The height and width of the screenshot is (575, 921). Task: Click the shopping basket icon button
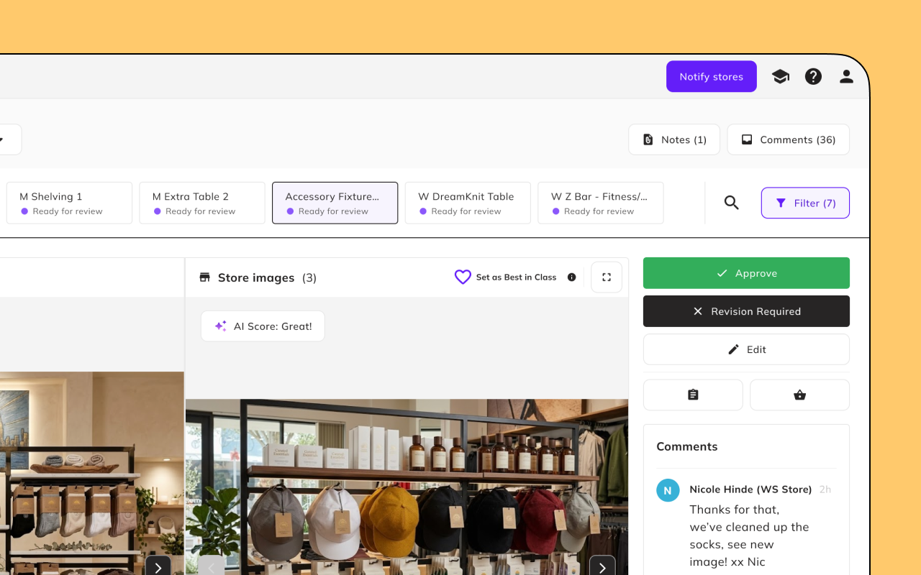pos(799,395)
